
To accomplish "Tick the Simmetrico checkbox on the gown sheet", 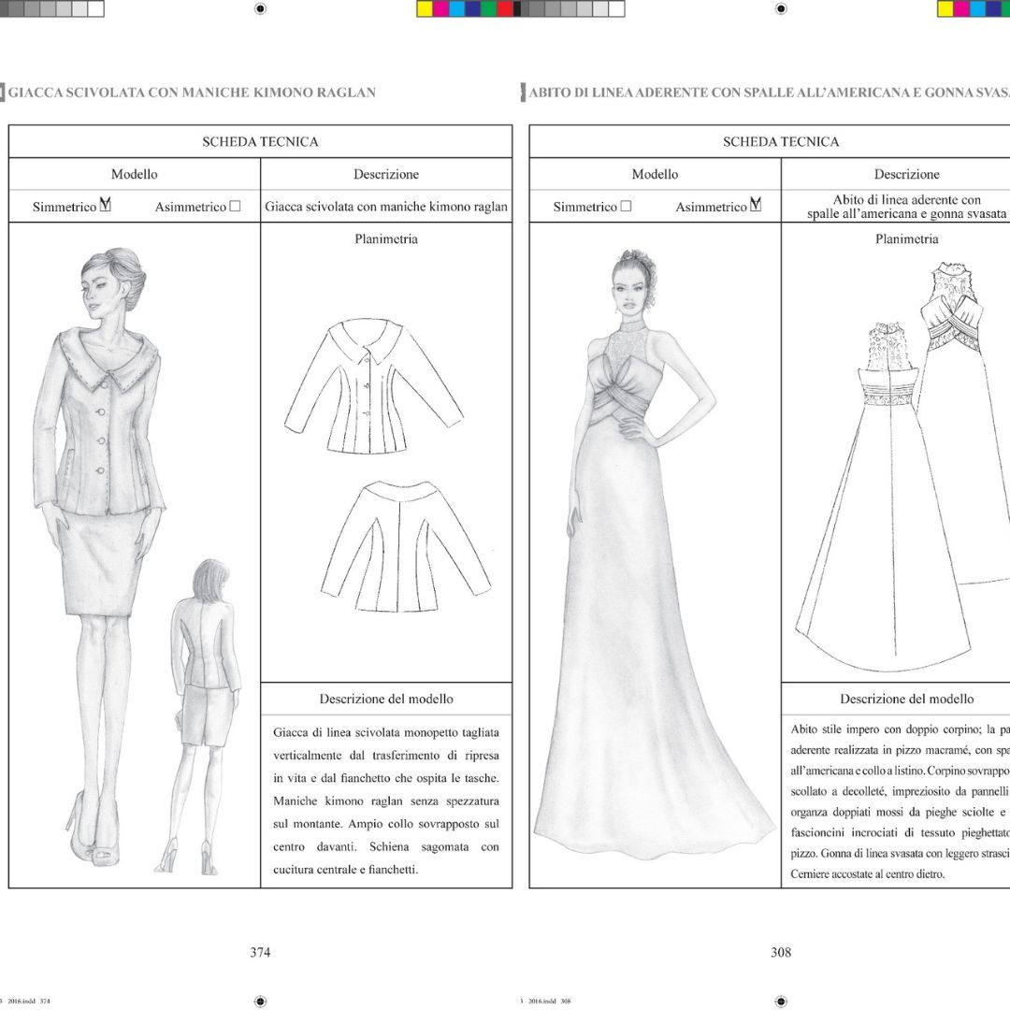I will [x=626, y=206].
